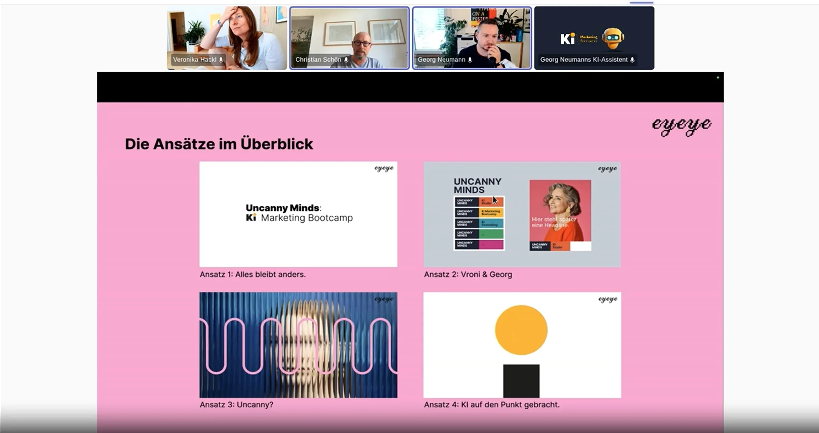
Task: Click the robot mascot icon
Action: point(613,39)
